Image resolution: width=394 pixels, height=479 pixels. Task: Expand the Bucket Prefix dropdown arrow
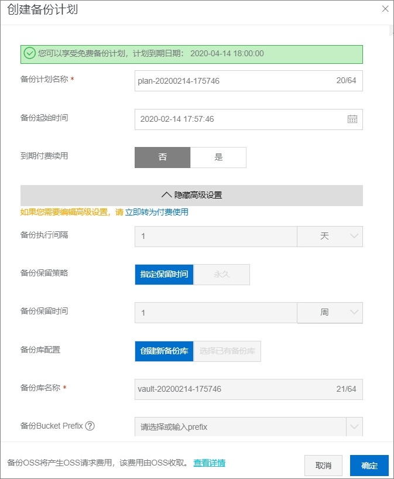354,426
